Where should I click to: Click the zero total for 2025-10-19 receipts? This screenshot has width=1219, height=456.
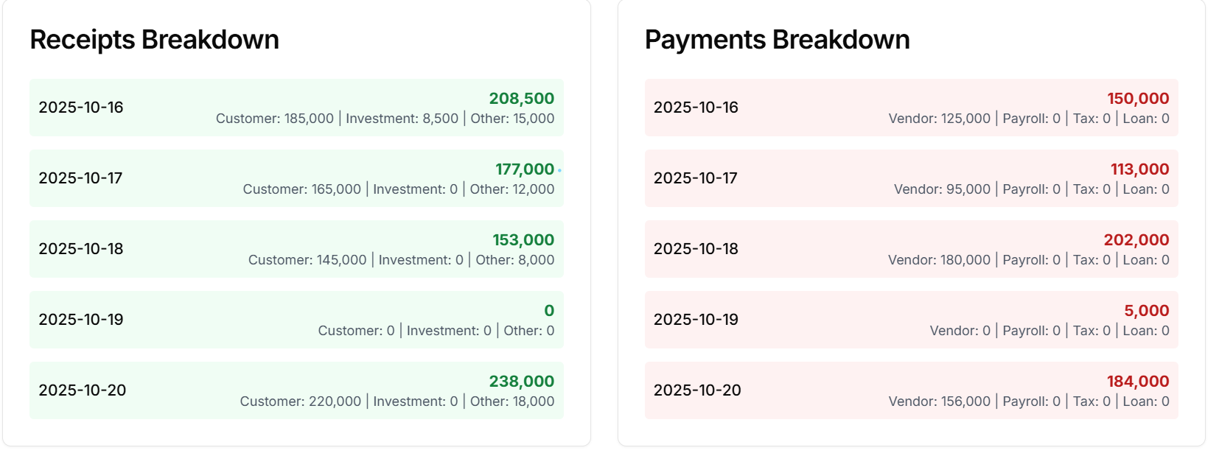point(549,311)
